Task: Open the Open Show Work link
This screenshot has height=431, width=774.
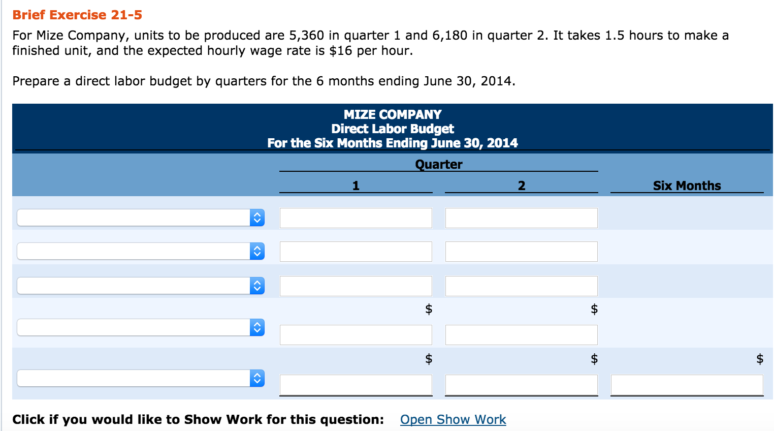Action: [x=453, y=419]
